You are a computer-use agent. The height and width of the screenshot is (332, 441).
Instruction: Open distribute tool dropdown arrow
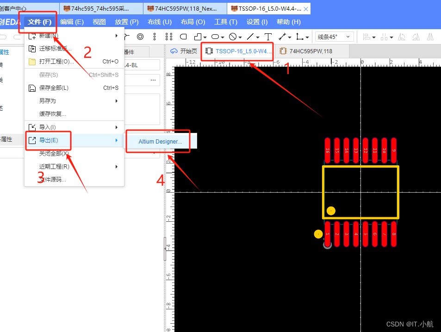(x=391, y=37)
